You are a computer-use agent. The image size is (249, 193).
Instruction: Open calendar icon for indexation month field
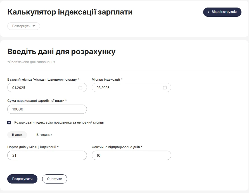[x=165, y=88]
